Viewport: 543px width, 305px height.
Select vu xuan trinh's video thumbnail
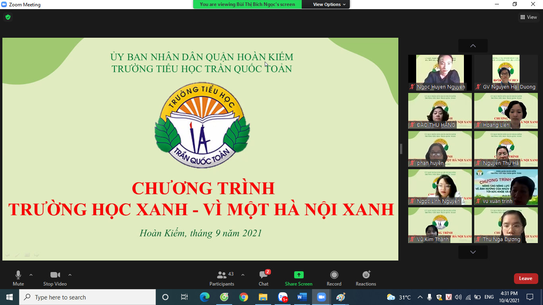click(x=506, y=187)
